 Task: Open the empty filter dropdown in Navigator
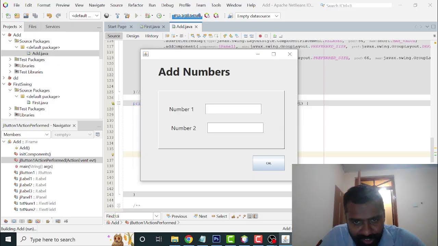[73, 135]
